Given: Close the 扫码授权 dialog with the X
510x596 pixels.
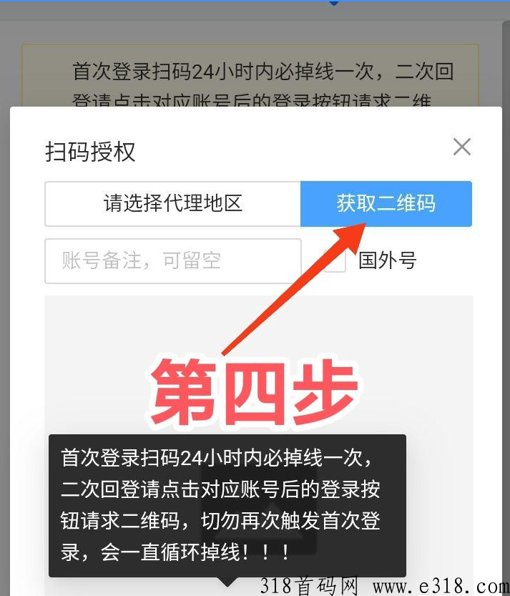Looking at the screenshot, I should click(462, 147).
